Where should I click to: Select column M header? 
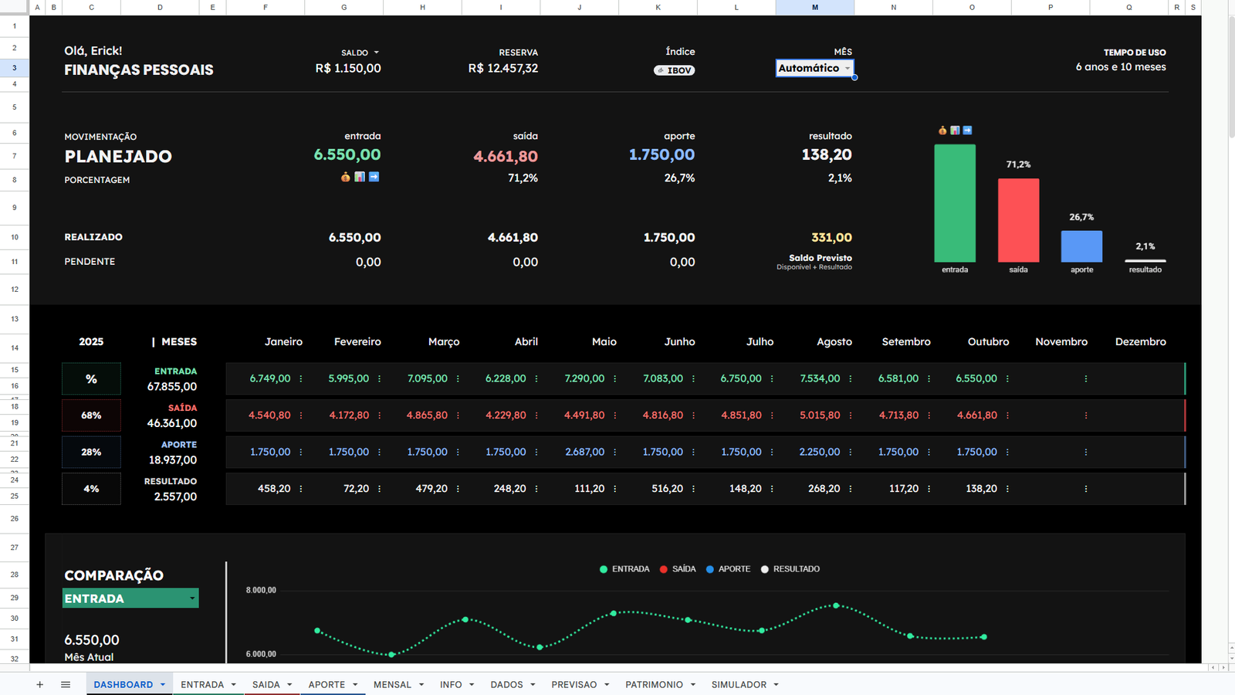[815, 7]
